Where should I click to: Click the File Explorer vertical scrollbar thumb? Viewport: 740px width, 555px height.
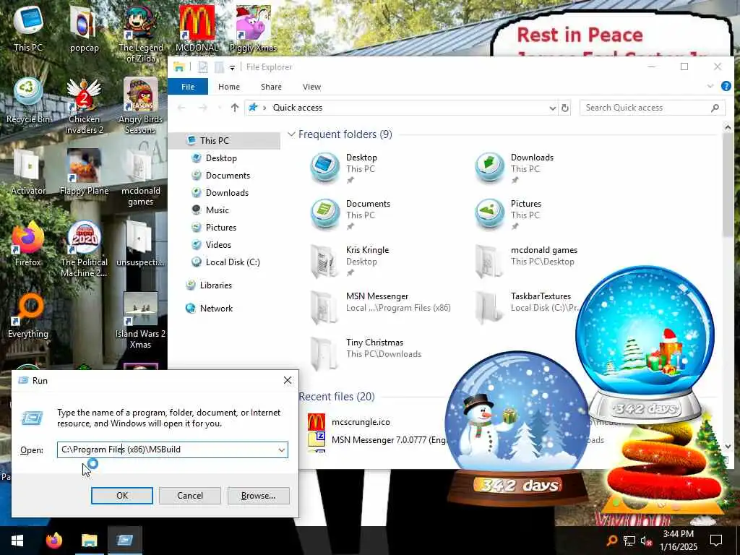coord(727,184)
